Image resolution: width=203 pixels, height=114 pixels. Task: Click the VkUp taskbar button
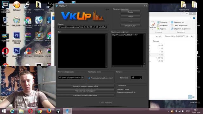67,111
